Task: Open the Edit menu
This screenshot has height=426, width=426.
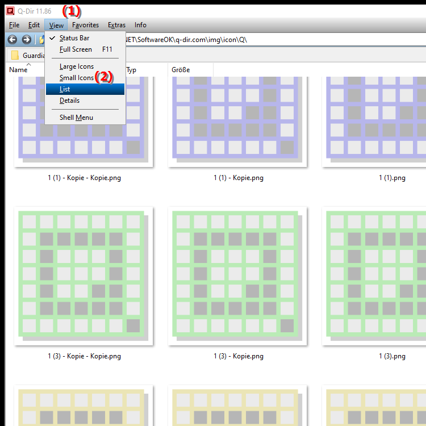Action: [34, 25]
